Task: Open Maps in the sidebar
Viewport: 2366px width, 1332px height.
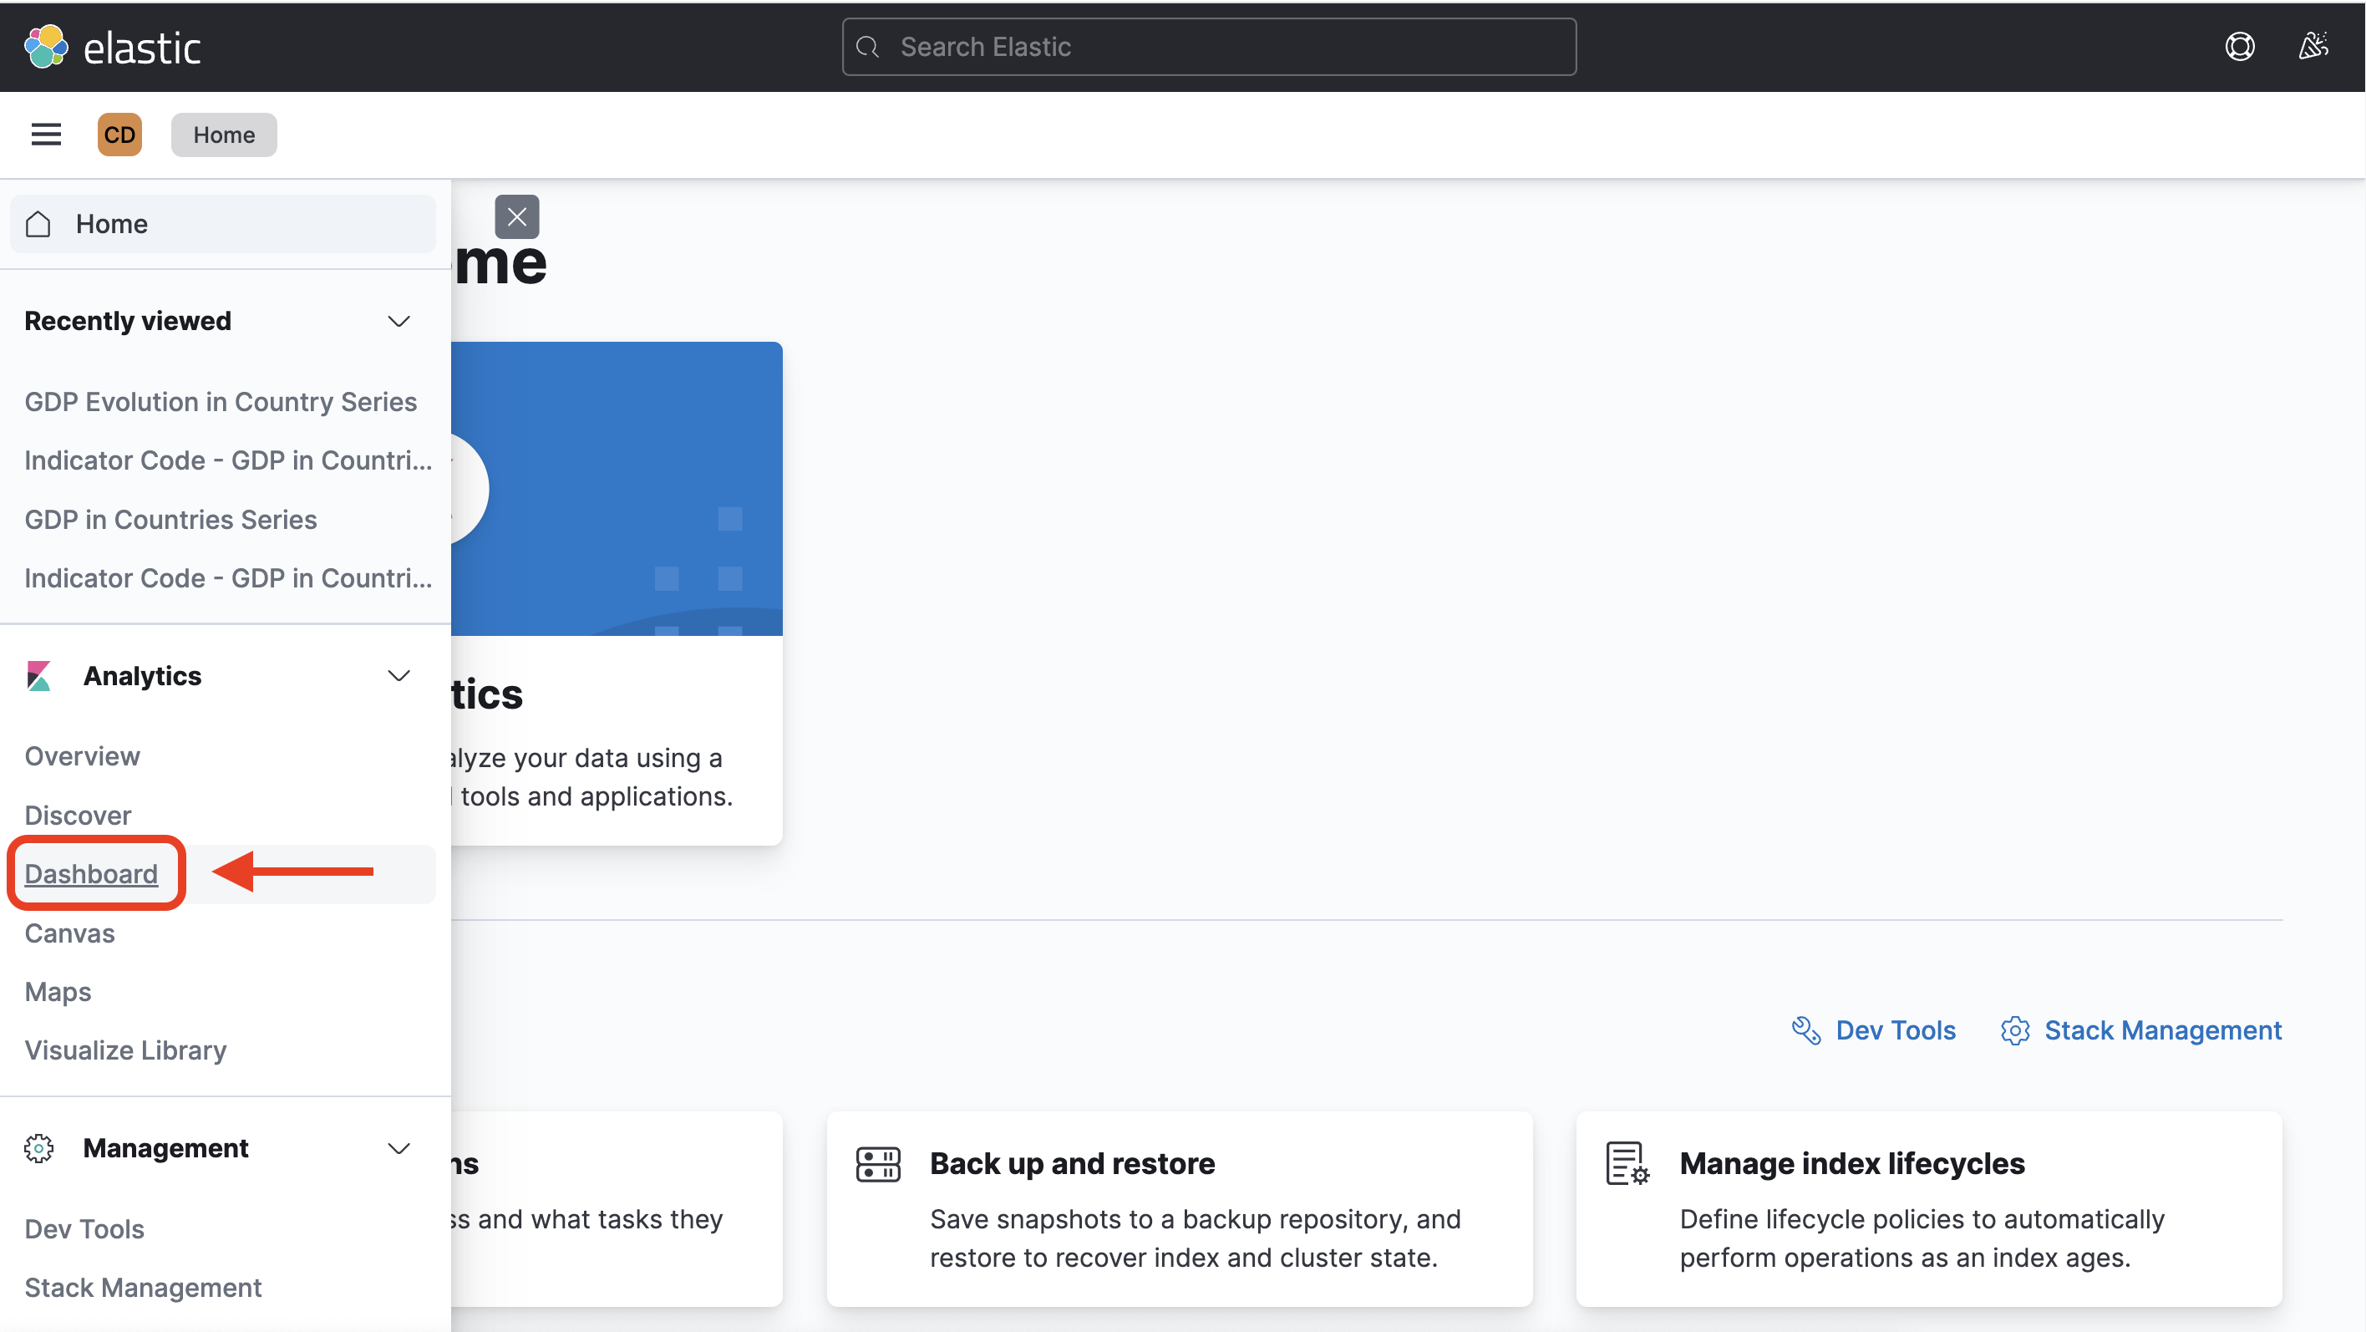Action: click(x=58, y=992)
